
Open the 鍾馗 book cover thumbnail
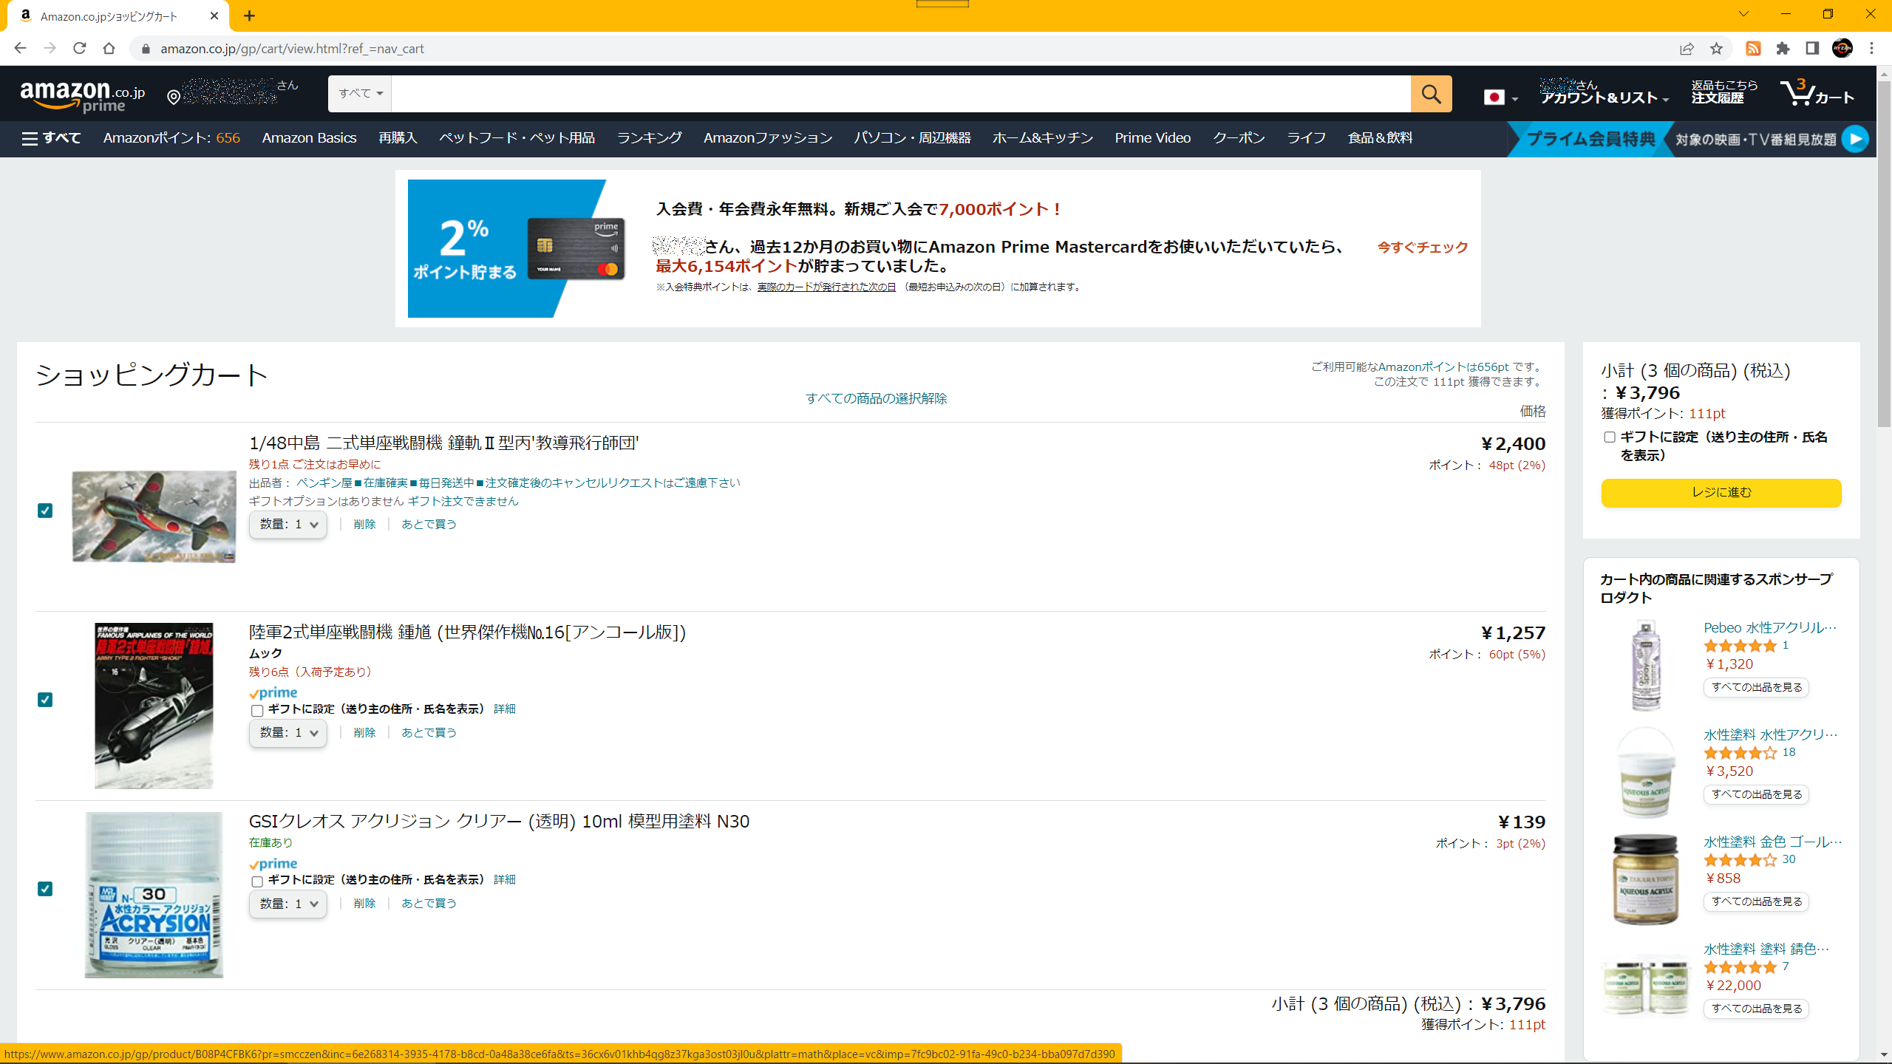pyautogui.click(x=154, y=706)
